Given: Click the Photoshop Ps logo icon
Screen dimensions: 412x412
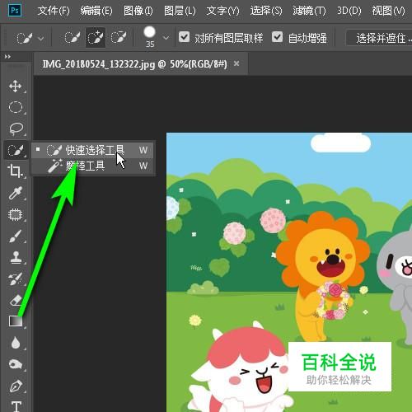Looking at the screenshot, I should pos(15,11).
